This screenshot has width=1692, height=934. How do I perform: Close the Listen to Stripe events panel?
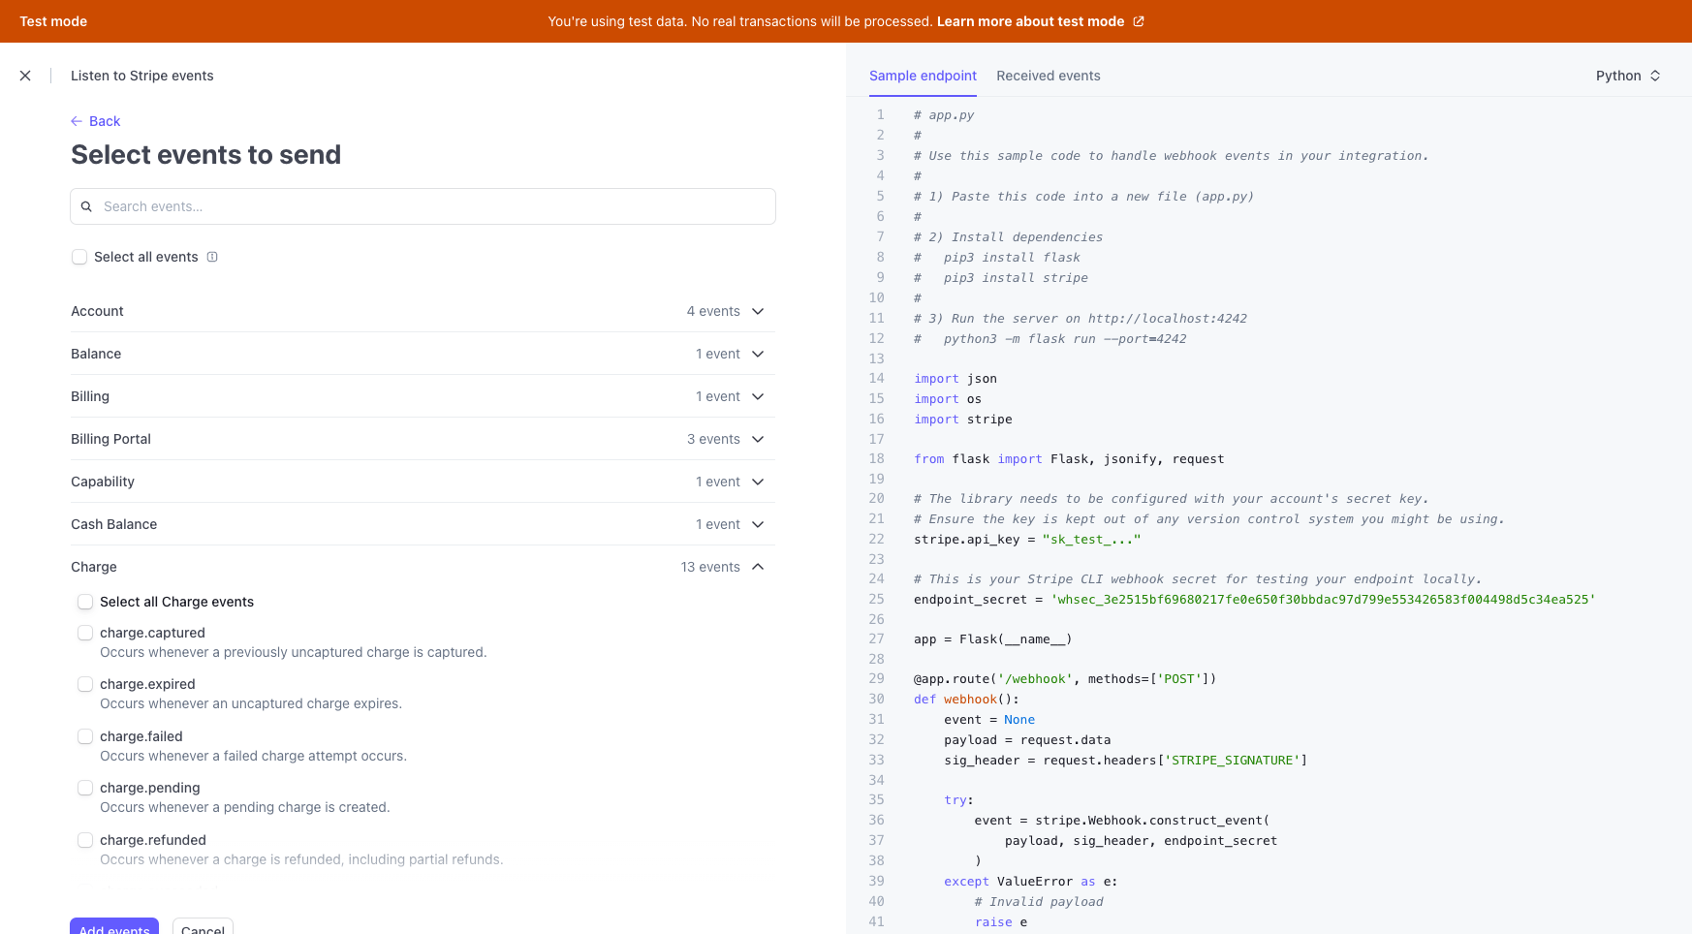[x=25, y=76]
